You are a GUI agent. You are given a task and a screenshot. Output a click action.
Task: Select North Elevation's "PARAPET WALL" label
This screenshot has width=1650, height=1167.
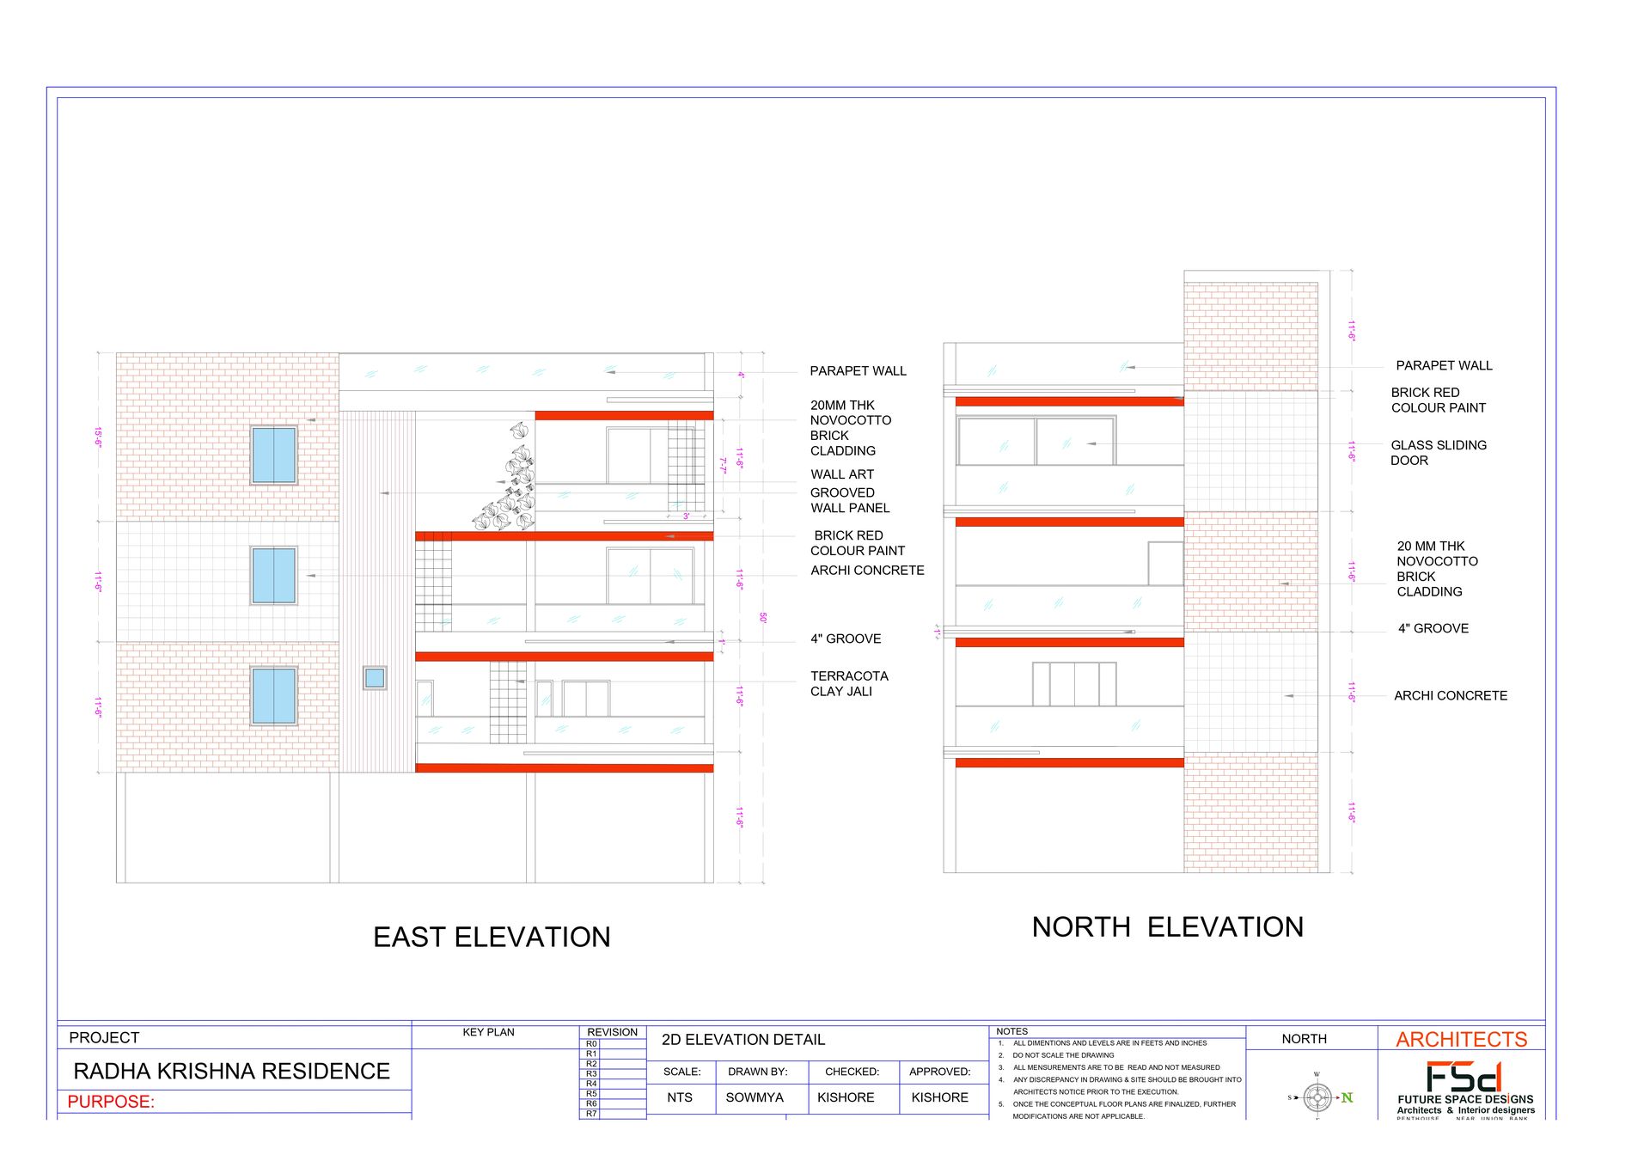tap(1444, 366)
